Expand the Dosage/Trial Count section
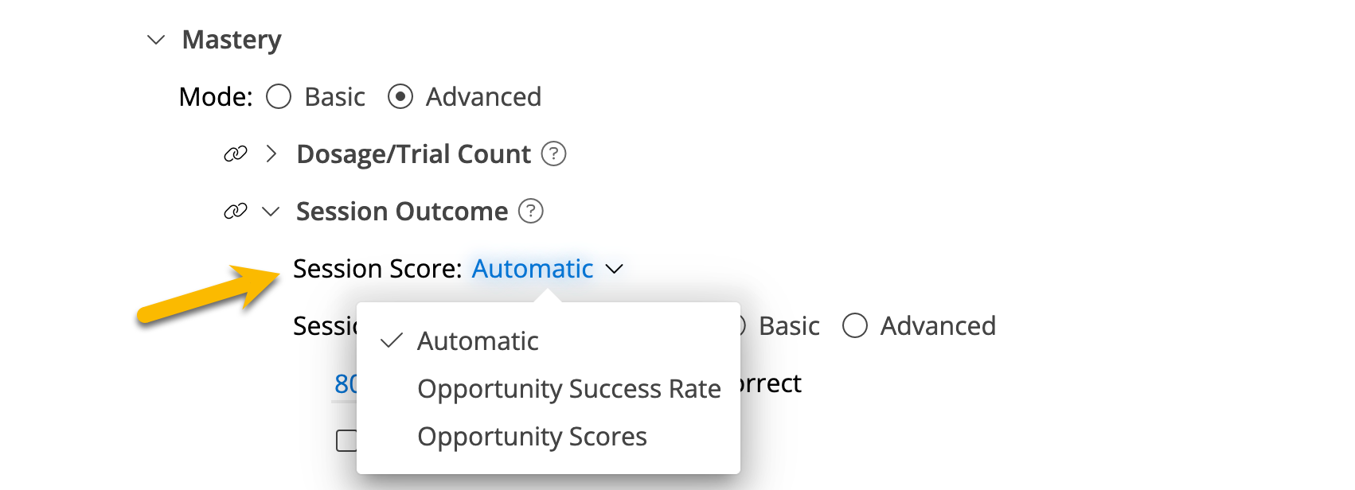1355x490 pixels. (271, 154)
